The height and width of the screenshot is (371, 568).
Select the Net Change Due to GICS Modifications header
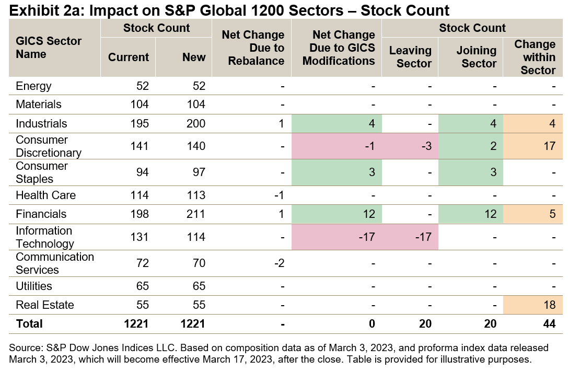(x=343, y=48)
